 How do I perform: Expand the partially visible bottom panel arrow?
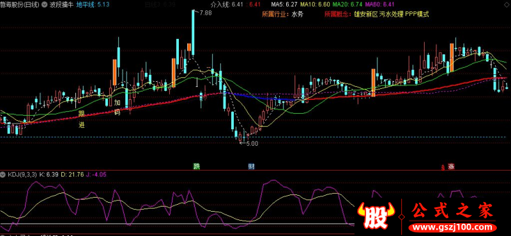click(x=3, y=235)
